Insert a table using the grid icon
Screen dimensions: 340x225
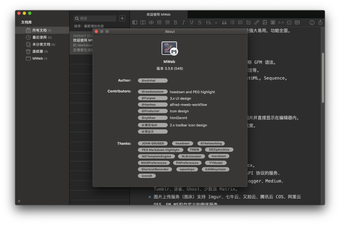click(297, 23)
